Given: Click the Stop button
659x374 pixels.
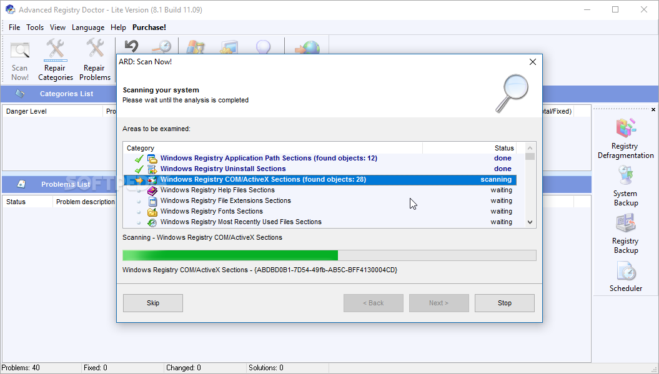Looking at the screenshot, I should [x=505, y=303].
